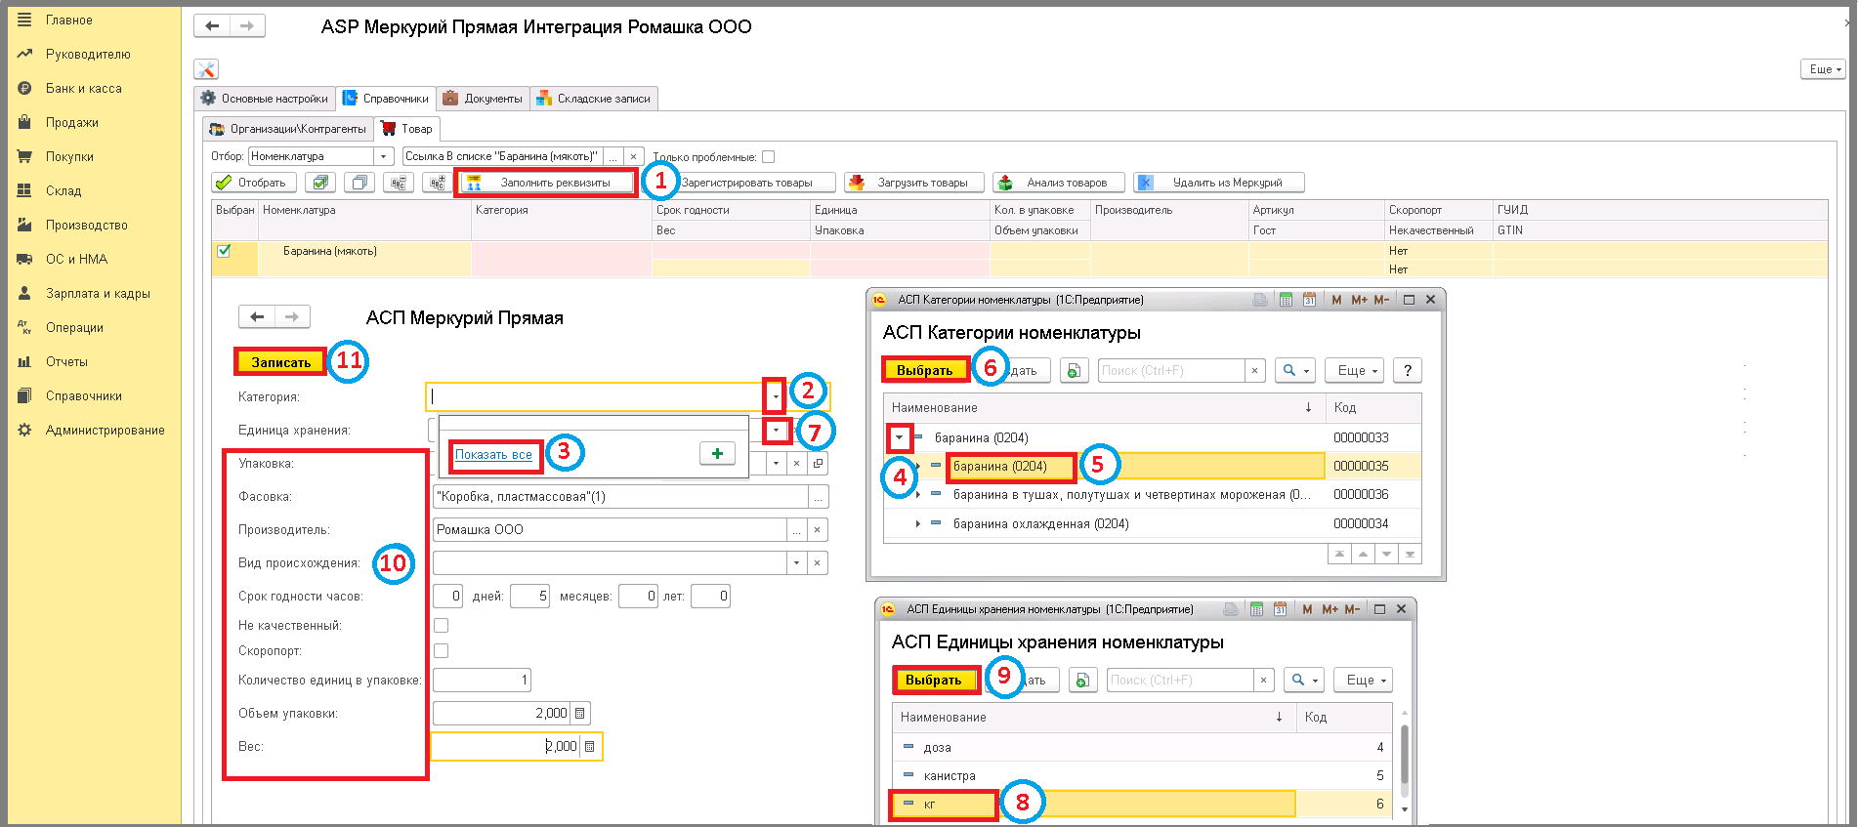The height and width of the screenshot is (827, 1858).
Task: Switch to the Основные настройки tab
Action: 265,99
